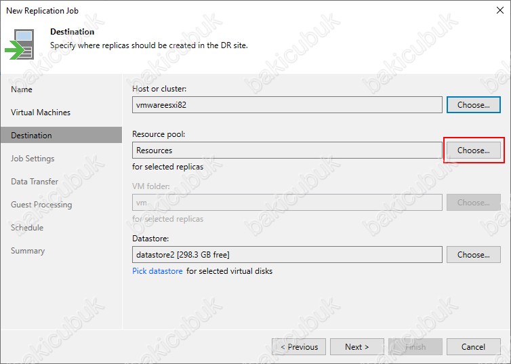Cancel the replication job wizard

point(473,347)
